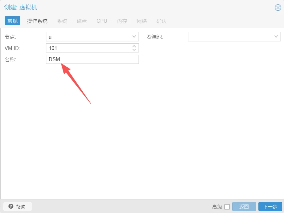Screen dimensions: 284x213
Task: Click the 帮助 question mark icon
Action: tap(11, 207)
